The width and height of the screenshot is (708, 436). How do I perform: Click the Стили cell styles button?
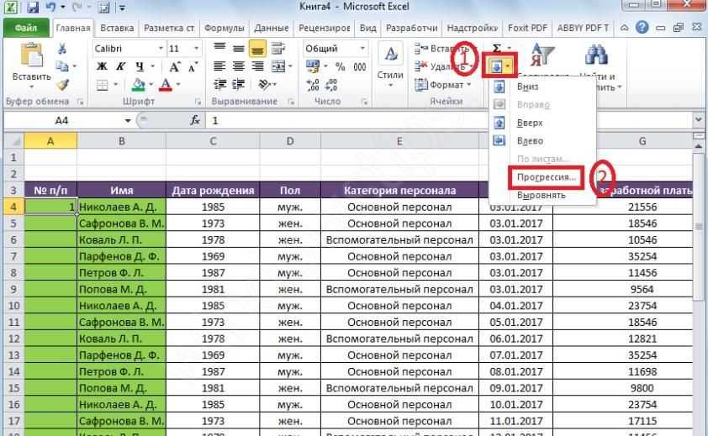click(x=390, y=66)
